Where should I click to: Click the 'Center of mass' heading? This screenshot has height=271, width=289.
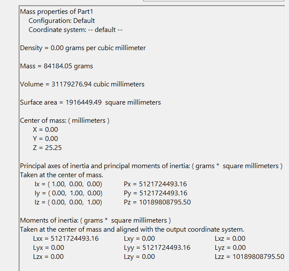64,121
